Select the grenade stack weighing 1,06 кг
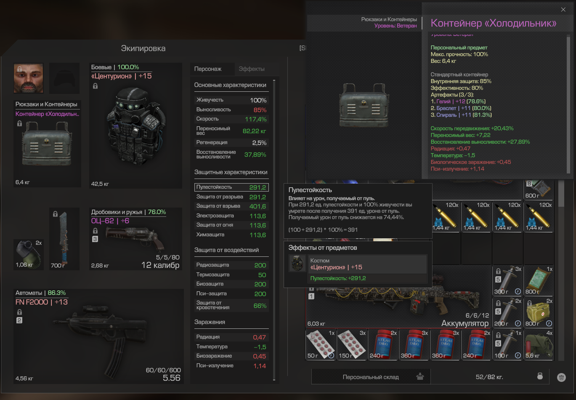The image size is (576, 400). [29, 255]
